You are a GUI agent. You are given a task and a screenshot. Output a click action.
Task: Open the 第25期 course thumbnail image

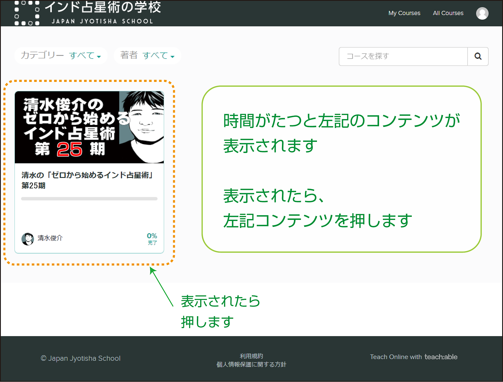tap(89, 127)
